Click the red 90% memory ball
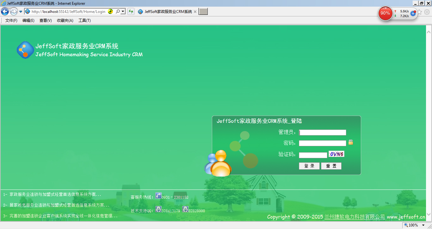This screenshot has height=229, width=432. (x=385, y=13)
